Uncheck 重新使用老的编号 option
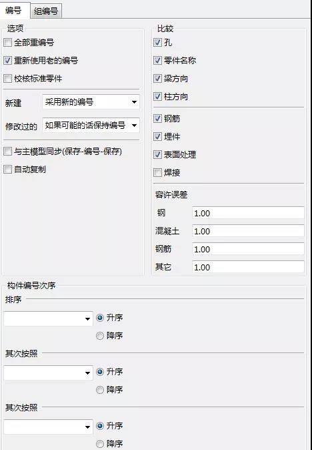Viewport: 312px width, 450px height. (8, 61)
